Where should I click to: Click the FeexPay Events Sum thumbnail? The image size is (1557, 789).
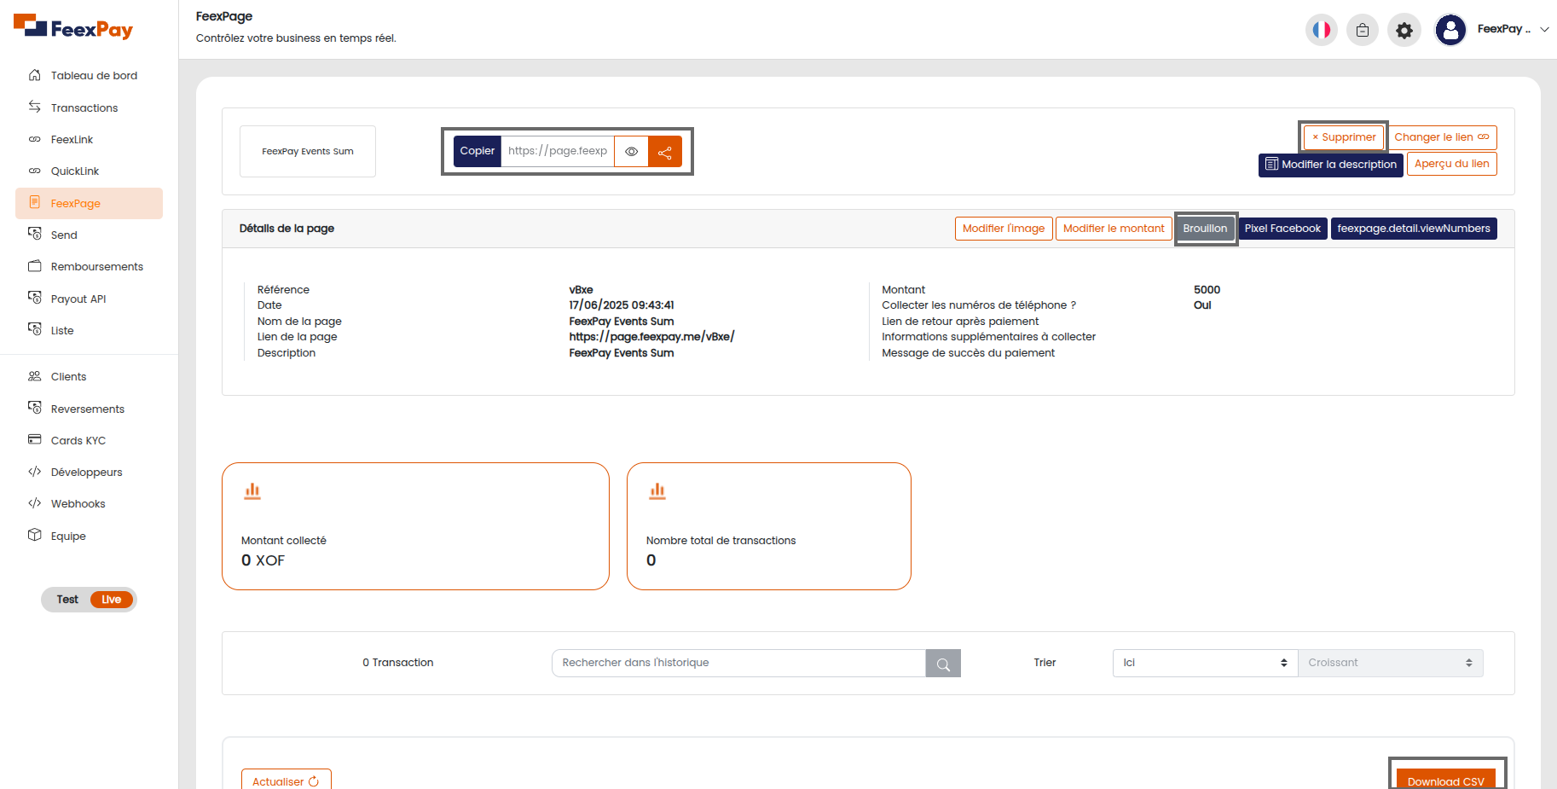308,152
